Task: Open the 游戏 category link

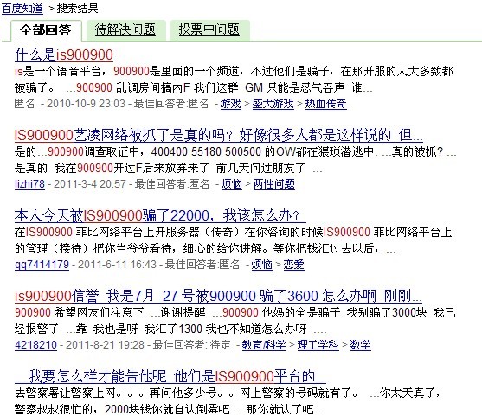Action: click(230, 104)
